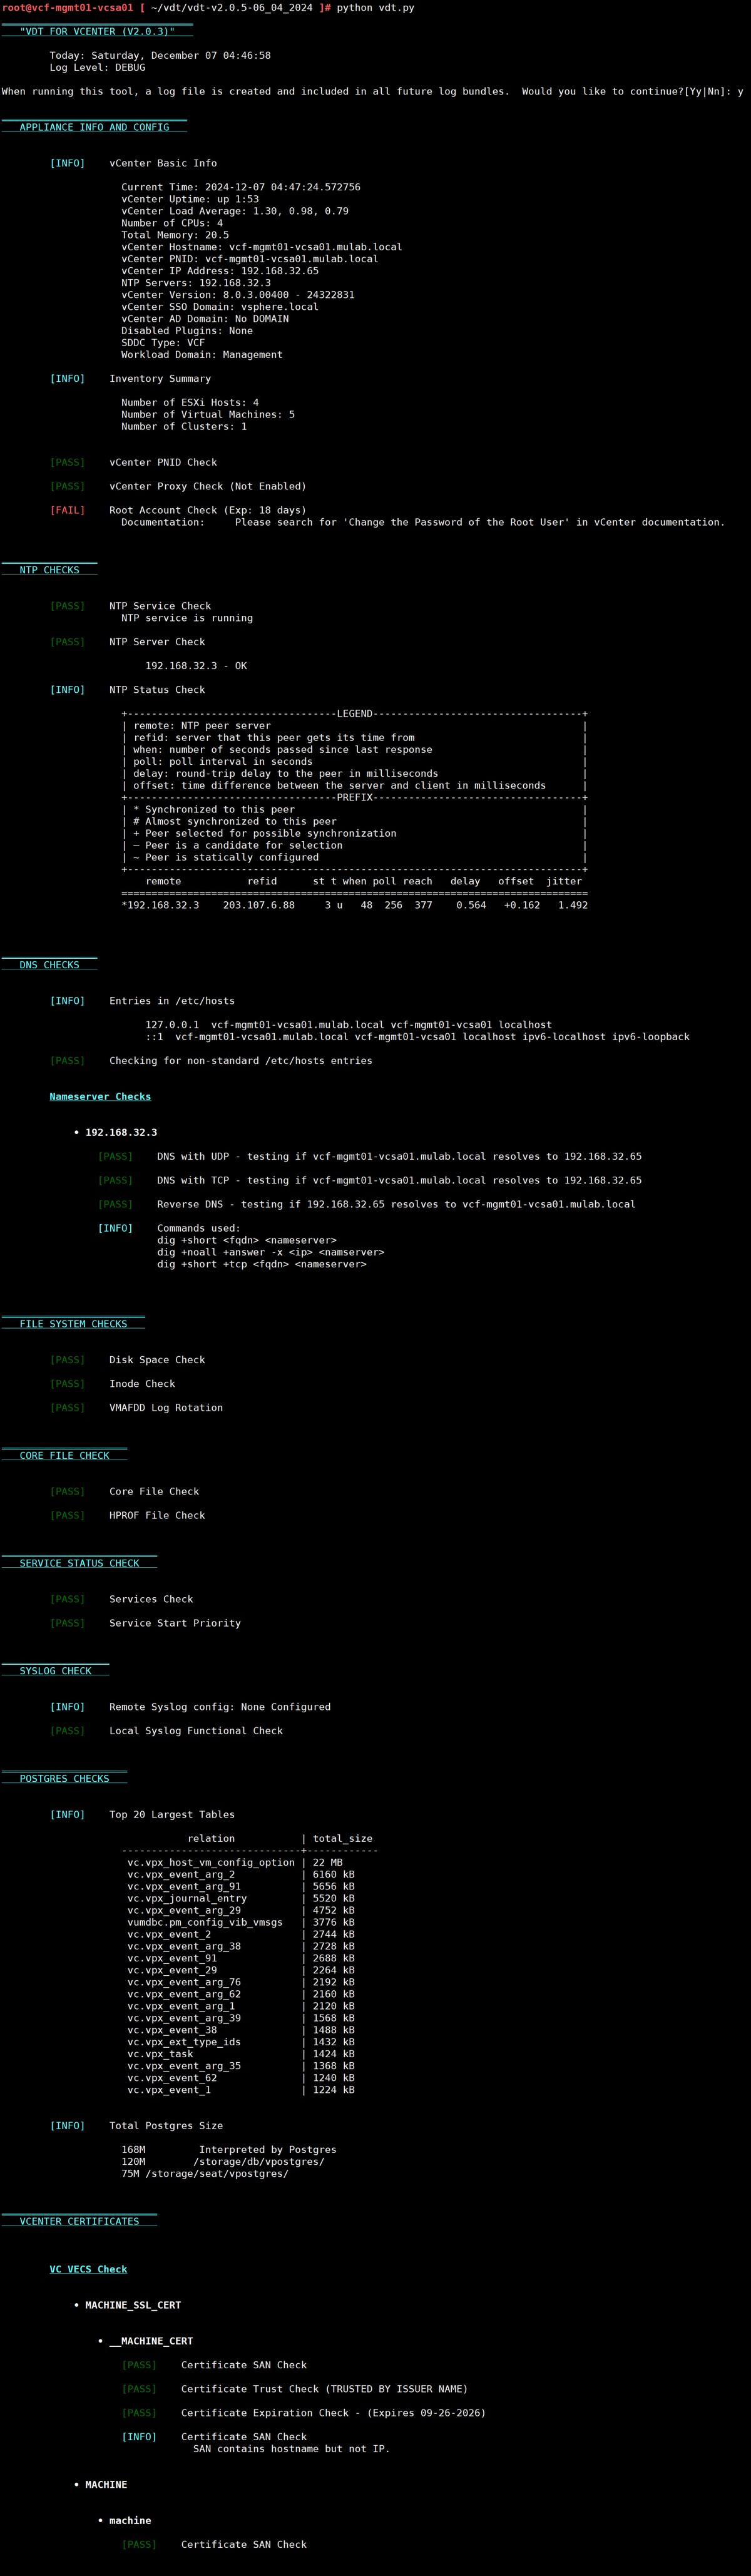Screen dimensions: 751x2576
Task: Click the "VDT FOR VCENTER (V2.0.3)" title
Action: tap(97, 31)
